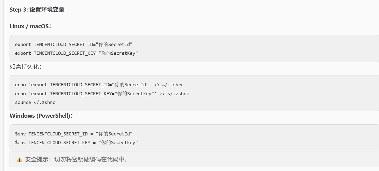
Task: Click the "切勿将密钥硬编码在代码中" warning text
Action: pyautogui.click(x=91, y=159)
